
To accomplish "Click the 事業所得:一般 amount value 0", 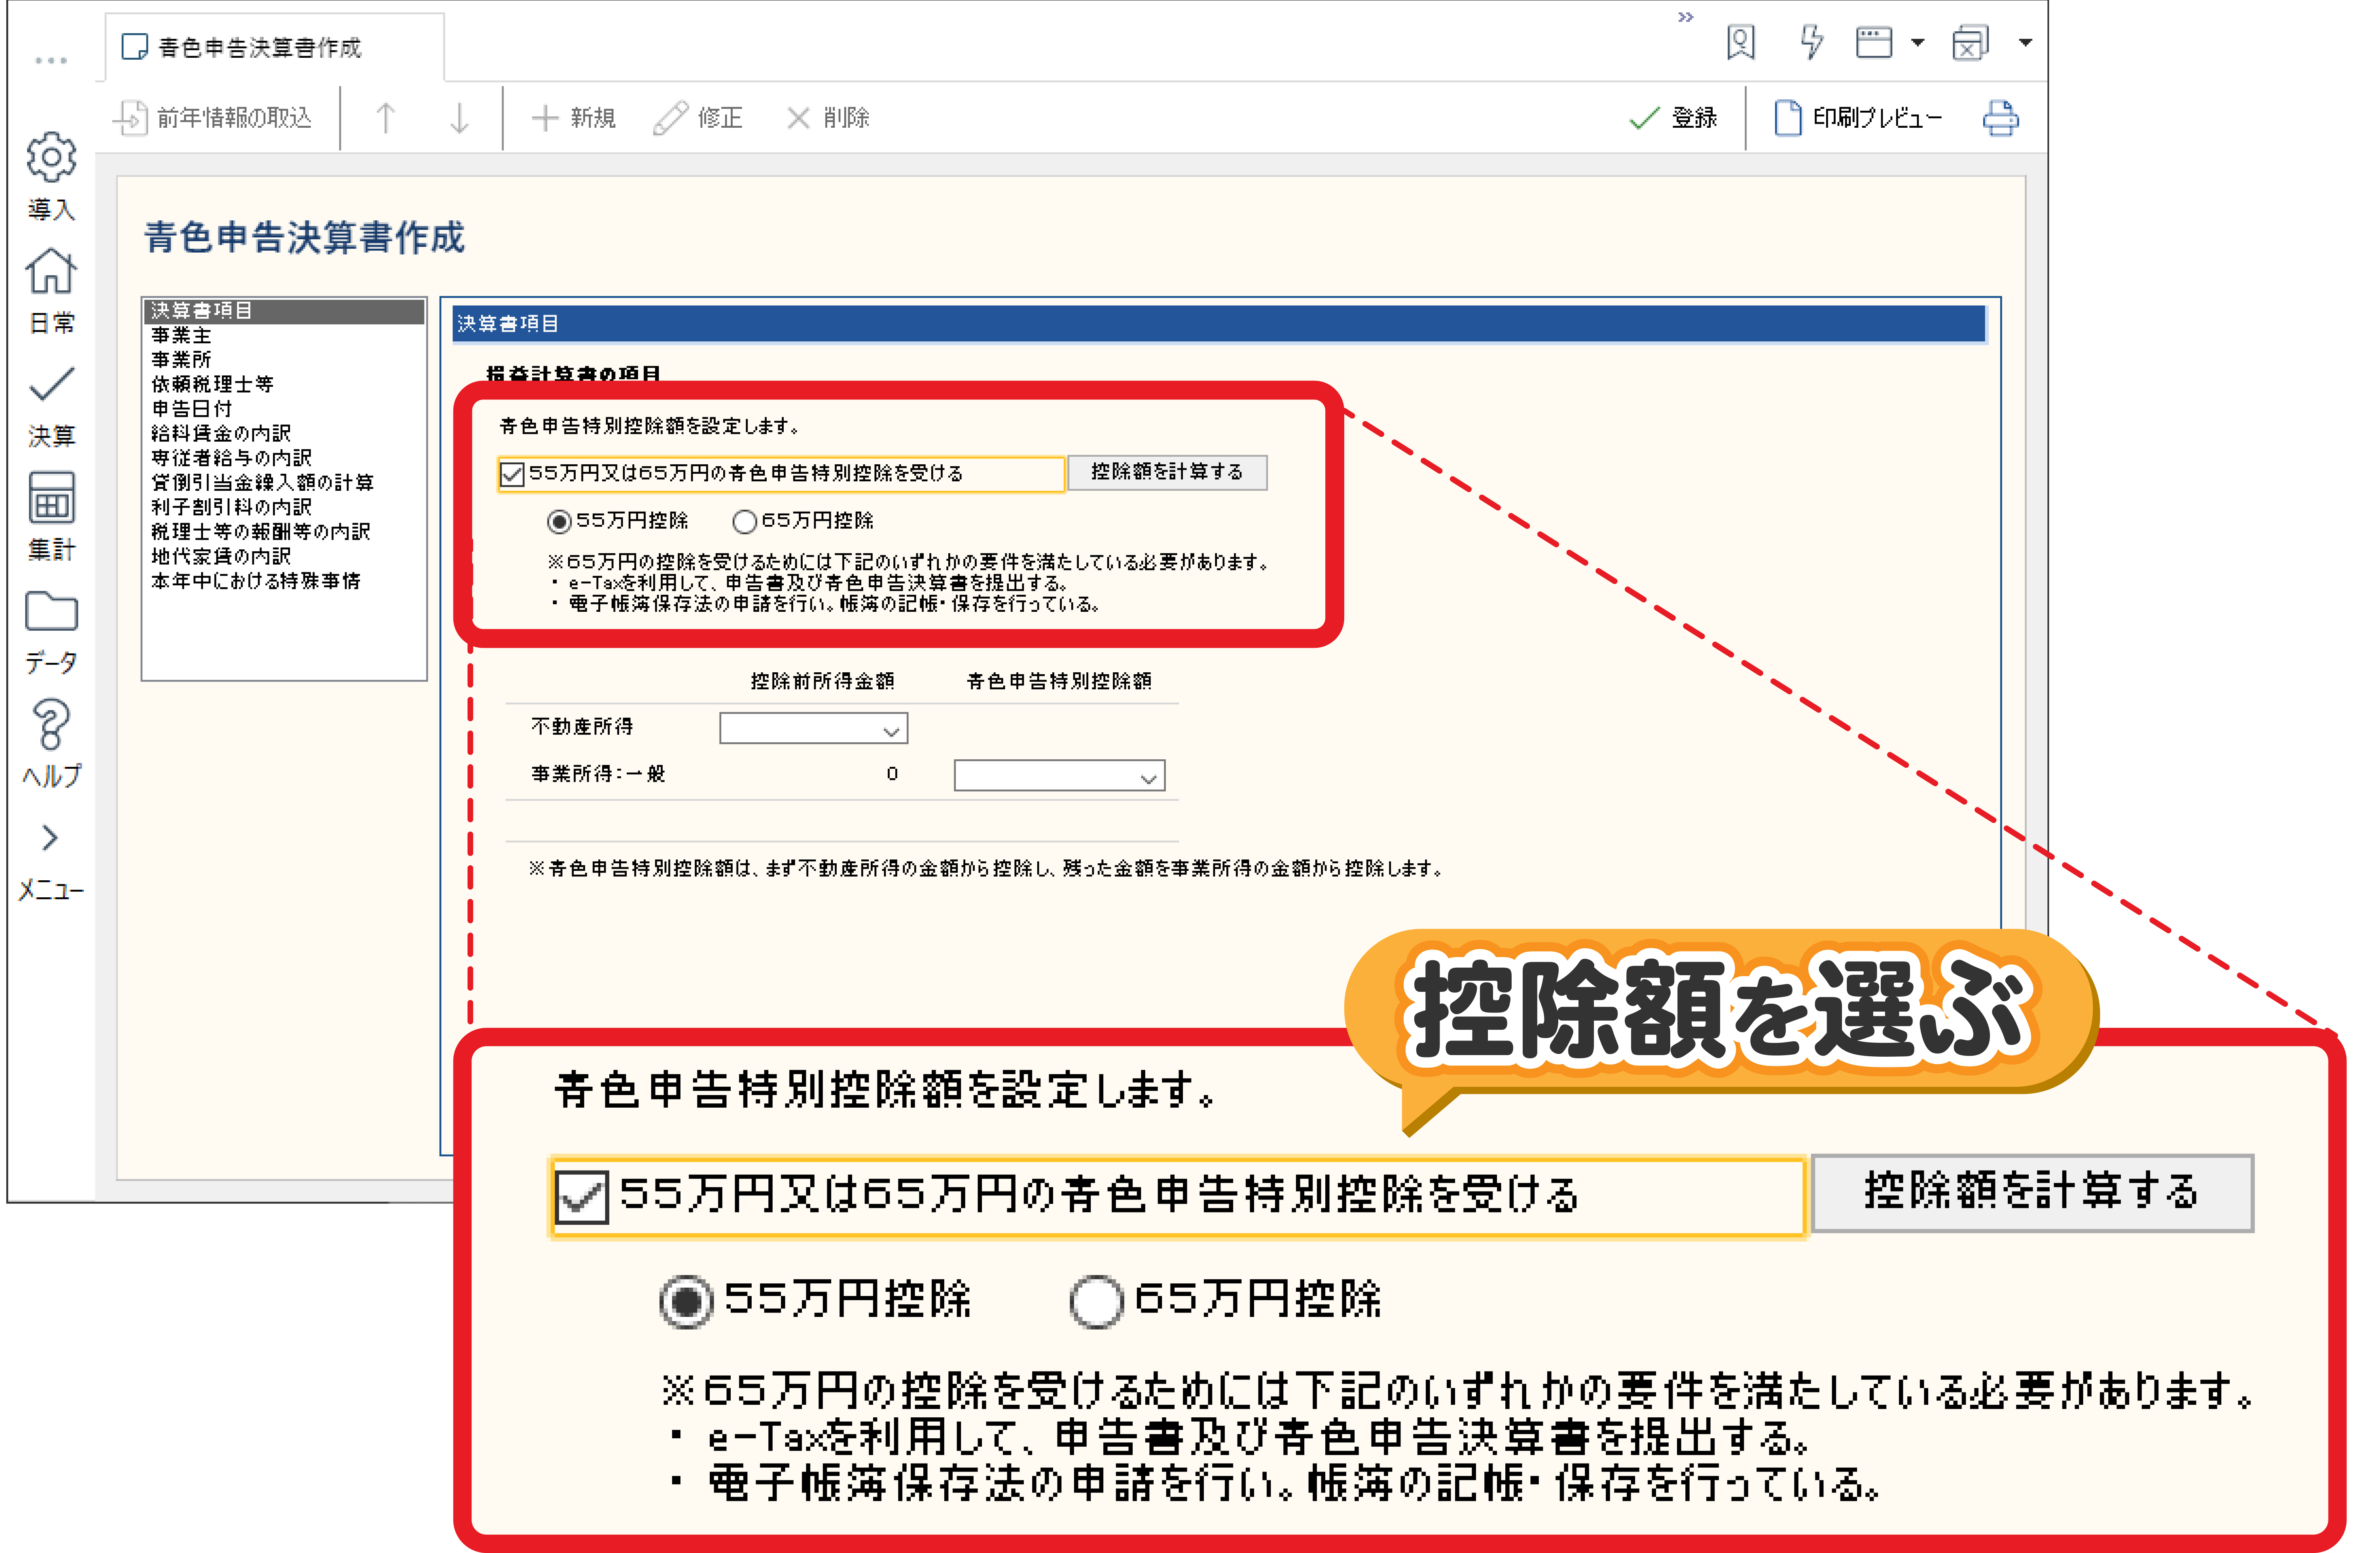I will (892, 774).
